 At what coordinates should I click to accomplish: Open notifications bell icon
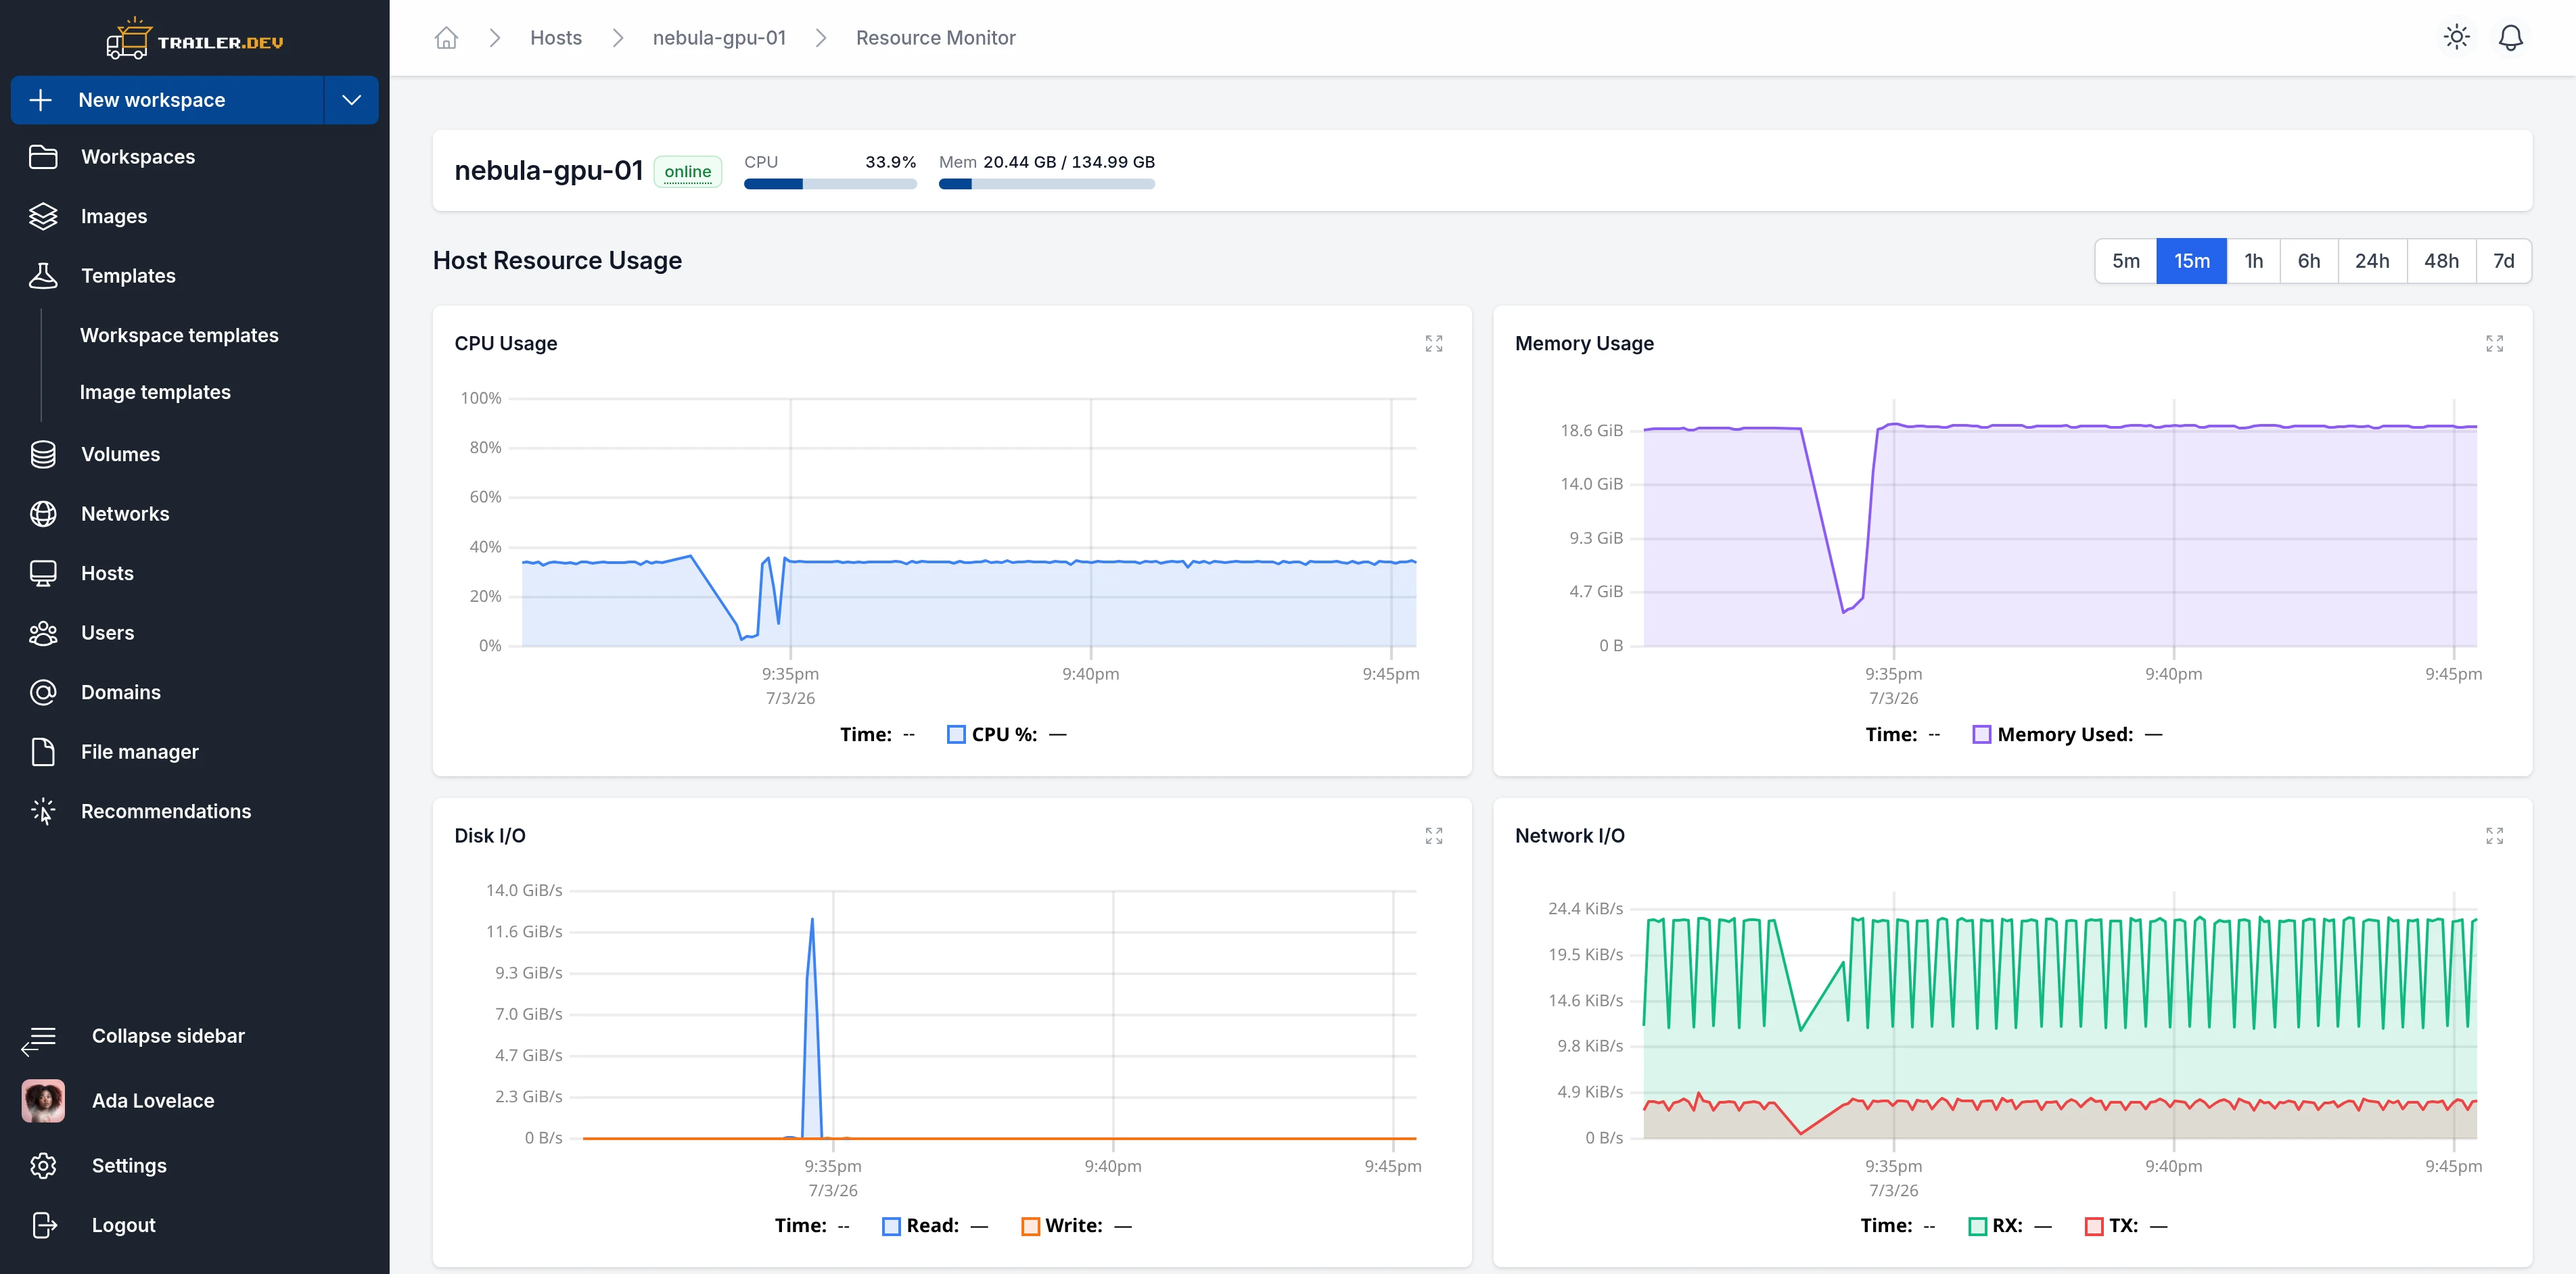pos(2510,38)
